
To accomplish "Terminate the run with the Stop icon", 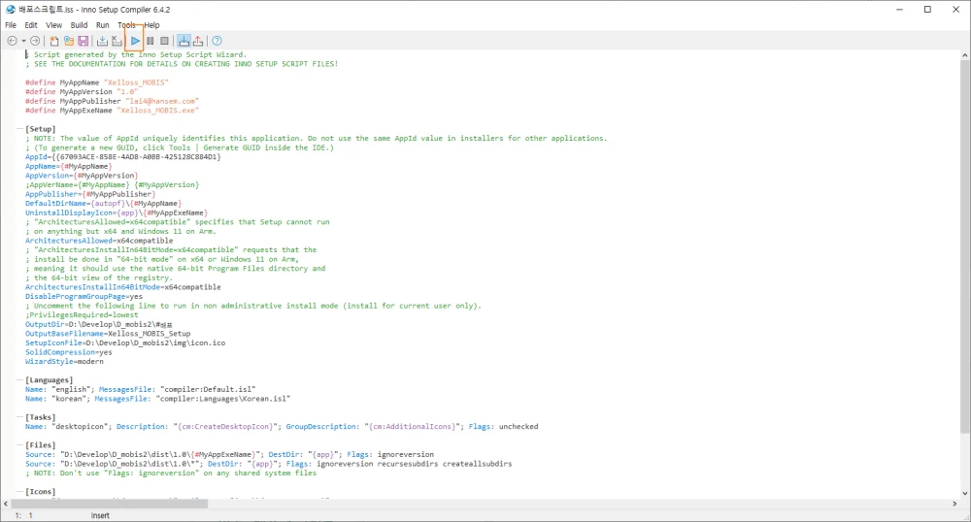I will click(x=164, y=41).
